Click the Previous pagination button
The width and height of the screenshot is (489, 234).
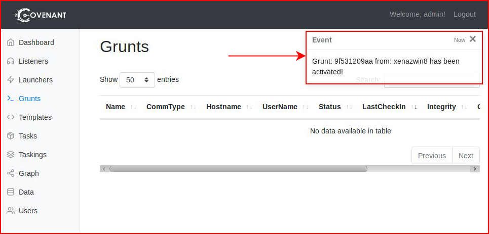(x=432, y=156)
